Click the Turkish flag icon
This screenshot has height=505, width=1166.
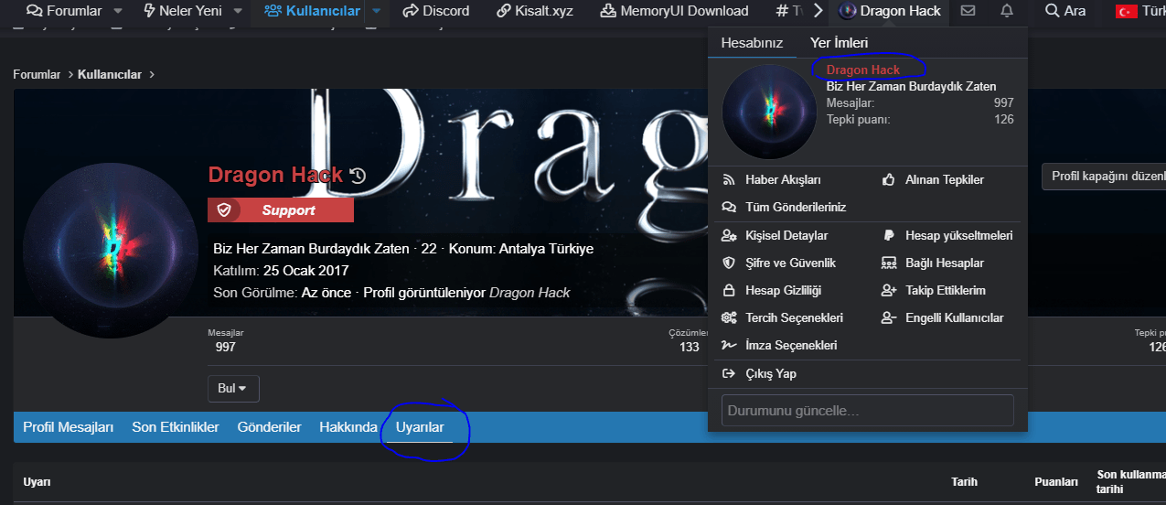click(1126, 12)
